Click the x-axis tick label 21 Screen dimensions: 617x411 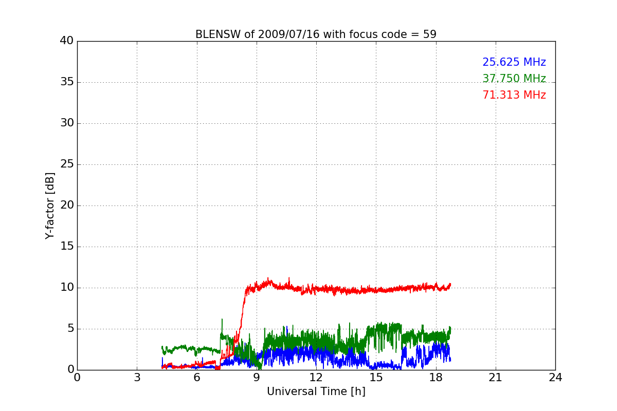[x=496, y=378]
